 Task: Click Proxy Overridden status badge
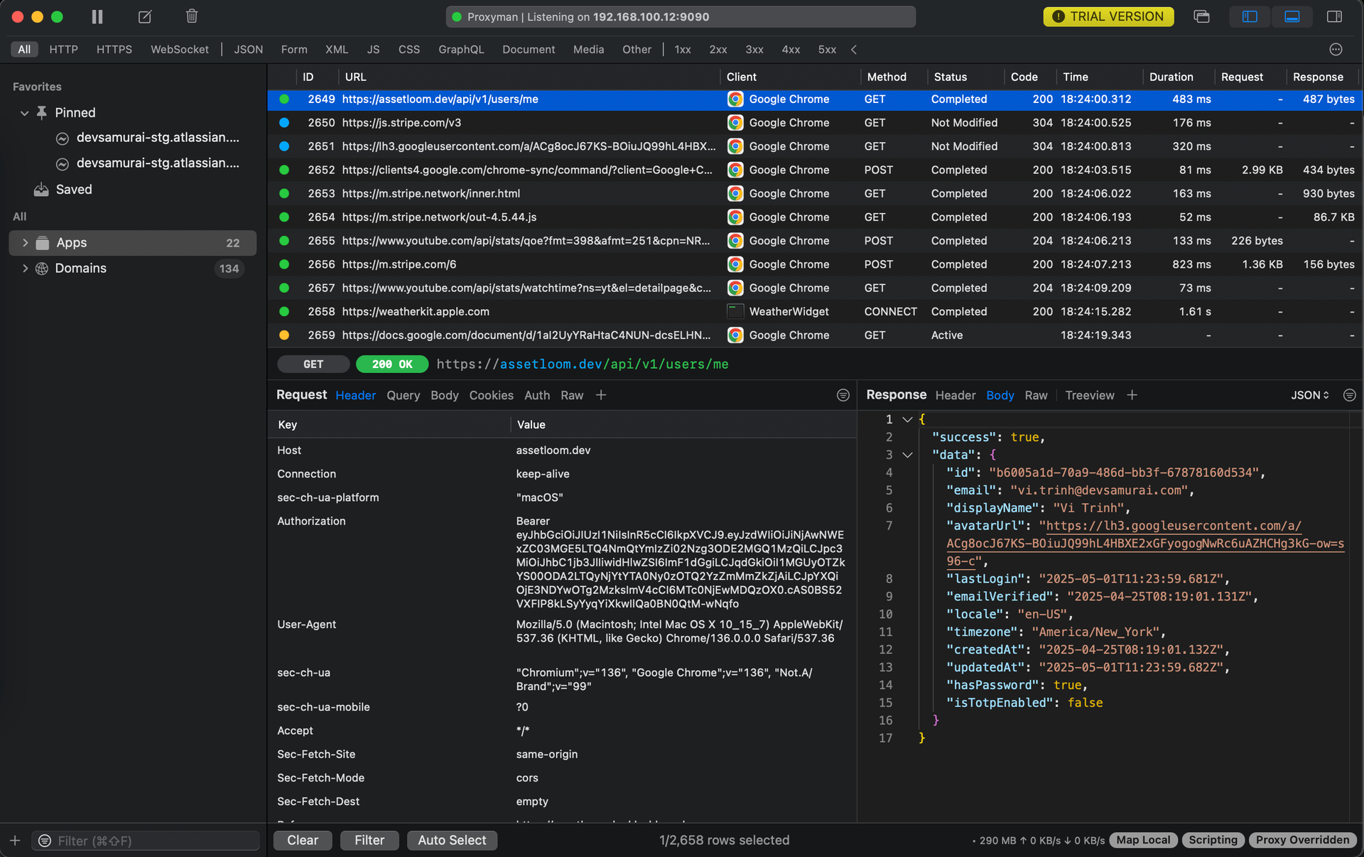point(1302,840)
